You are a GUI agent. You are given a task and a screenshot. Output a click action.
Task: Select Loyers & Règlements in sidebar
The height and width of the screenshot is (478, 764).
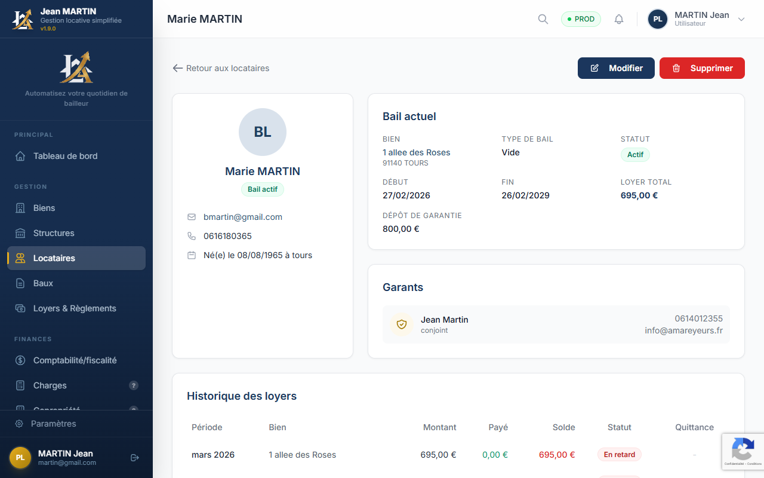[x=75, y=308]
